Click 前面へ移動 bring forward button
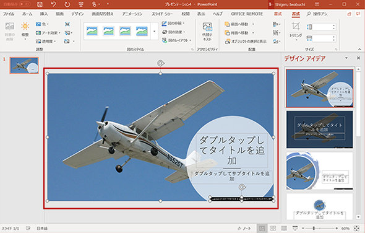The width and height of the screenshot is (365, 233). tap(239, 24)
